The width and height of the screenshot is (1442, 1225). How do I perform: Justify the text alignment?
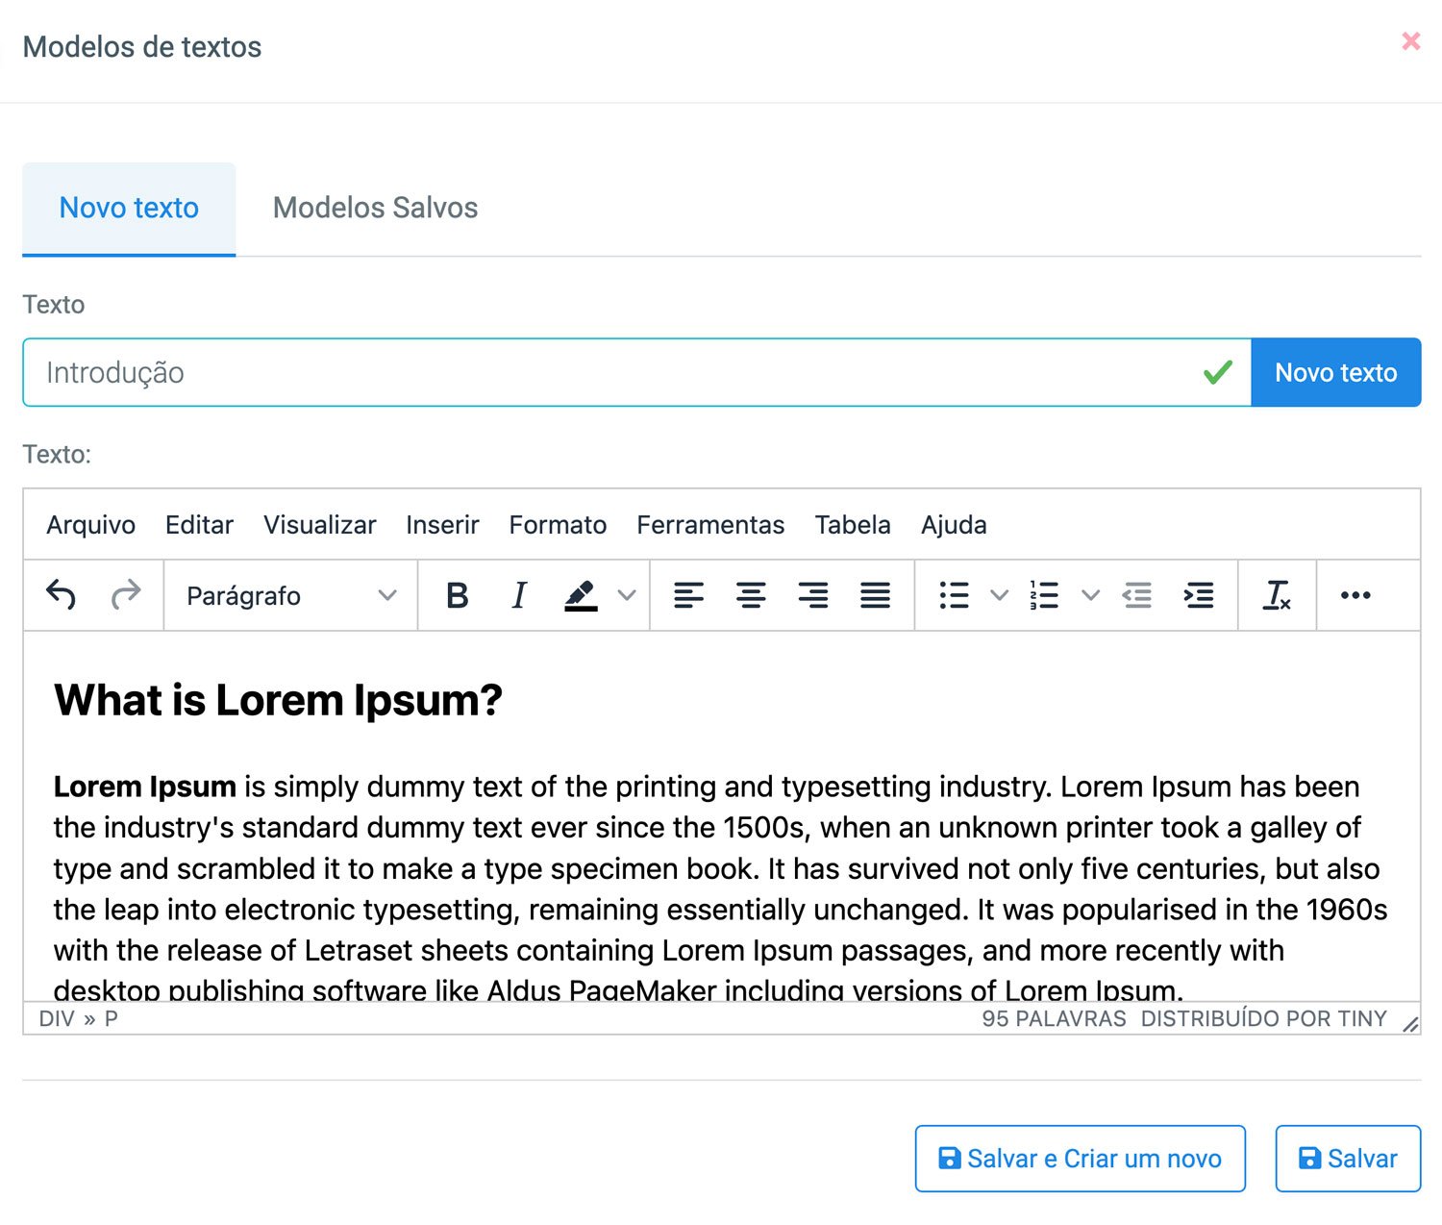[x=875, y=595]
